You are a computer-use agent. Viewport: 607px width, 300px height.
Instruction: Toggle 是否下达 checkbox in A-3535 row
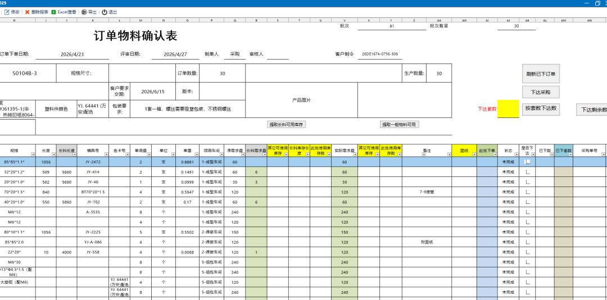(x=527, y=212)
